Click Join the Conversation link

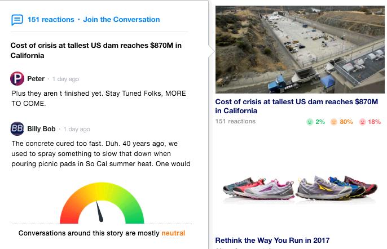121,20
